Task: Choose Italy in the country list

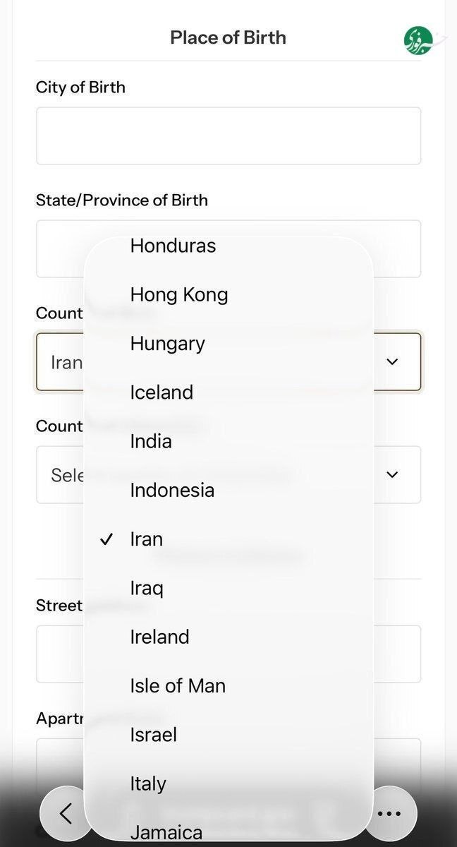Action: click(x=148, y=783)
